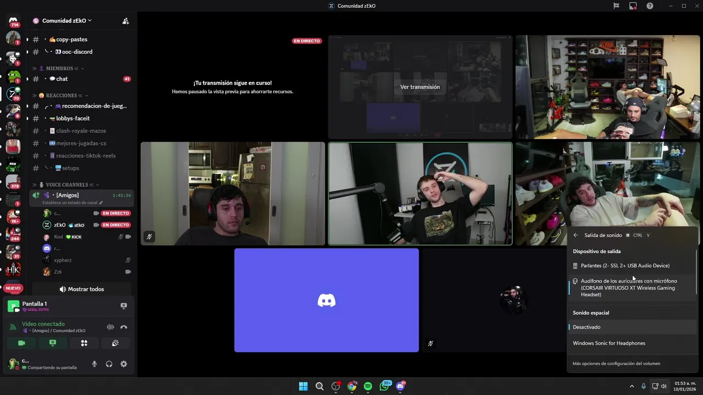This screenshot has height=395, width=703.
Task: Click Mostrar todos in voice member list
Action: point(82,289)
